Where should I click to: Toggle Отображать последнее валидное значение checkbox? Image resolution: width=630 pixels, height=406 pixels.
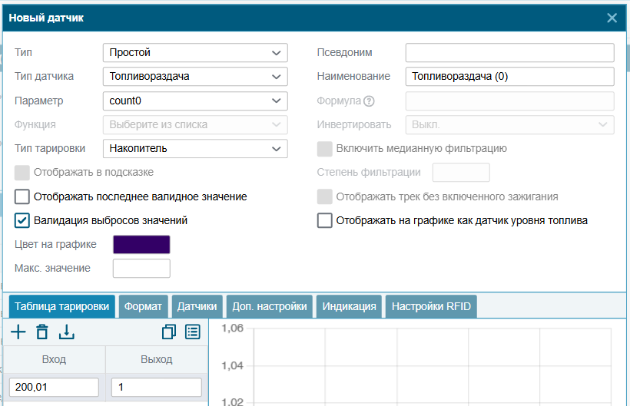tap(22, 197)
